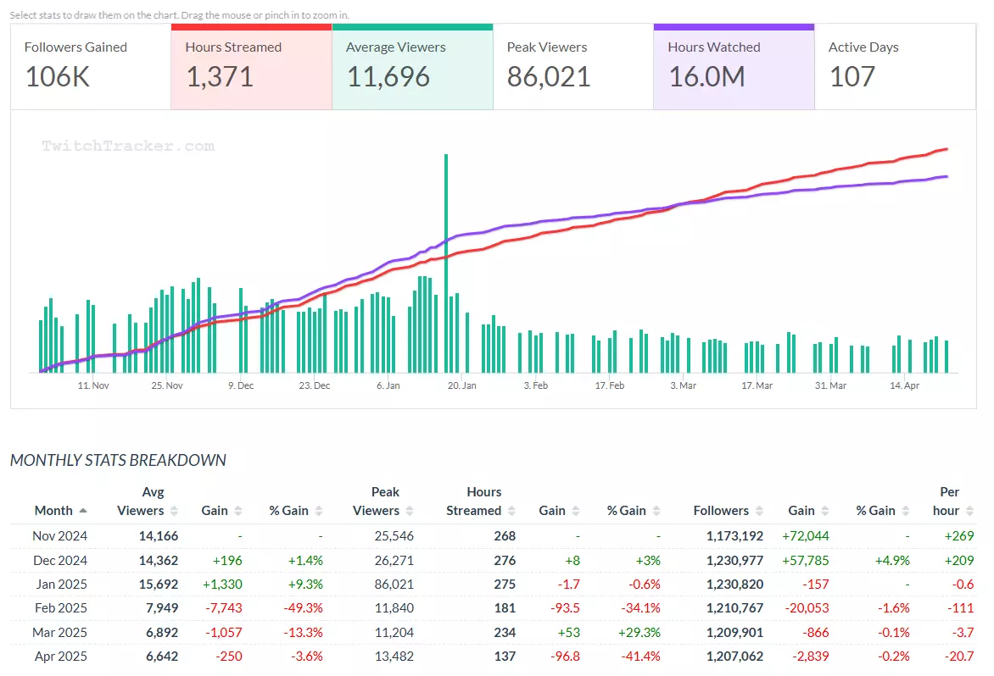Click the hours streamed value '276'
The image size is (994, 676).
click(505, 561)
